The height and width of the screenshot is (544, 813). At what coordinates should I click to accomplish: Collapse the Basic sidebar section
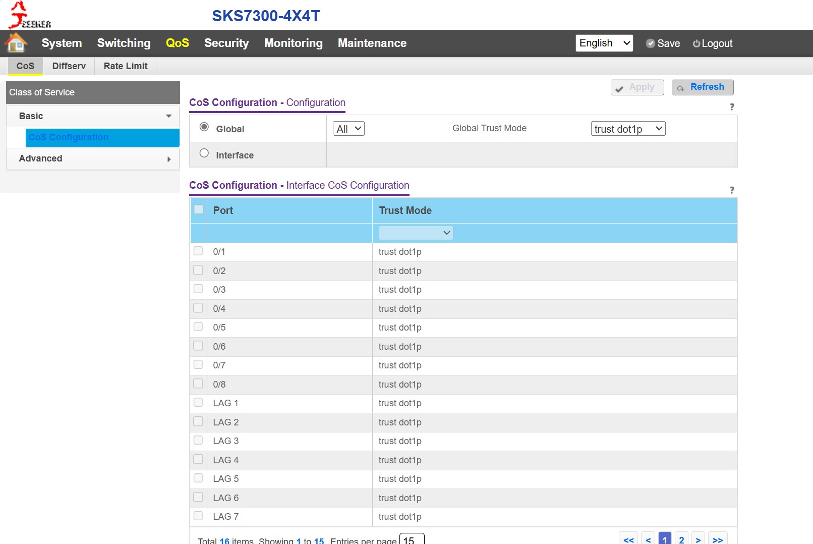tap(93, 116)
